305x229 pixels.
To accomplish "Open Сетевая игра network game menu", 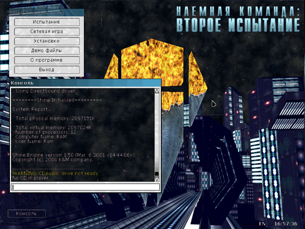I will click(47, 31).
